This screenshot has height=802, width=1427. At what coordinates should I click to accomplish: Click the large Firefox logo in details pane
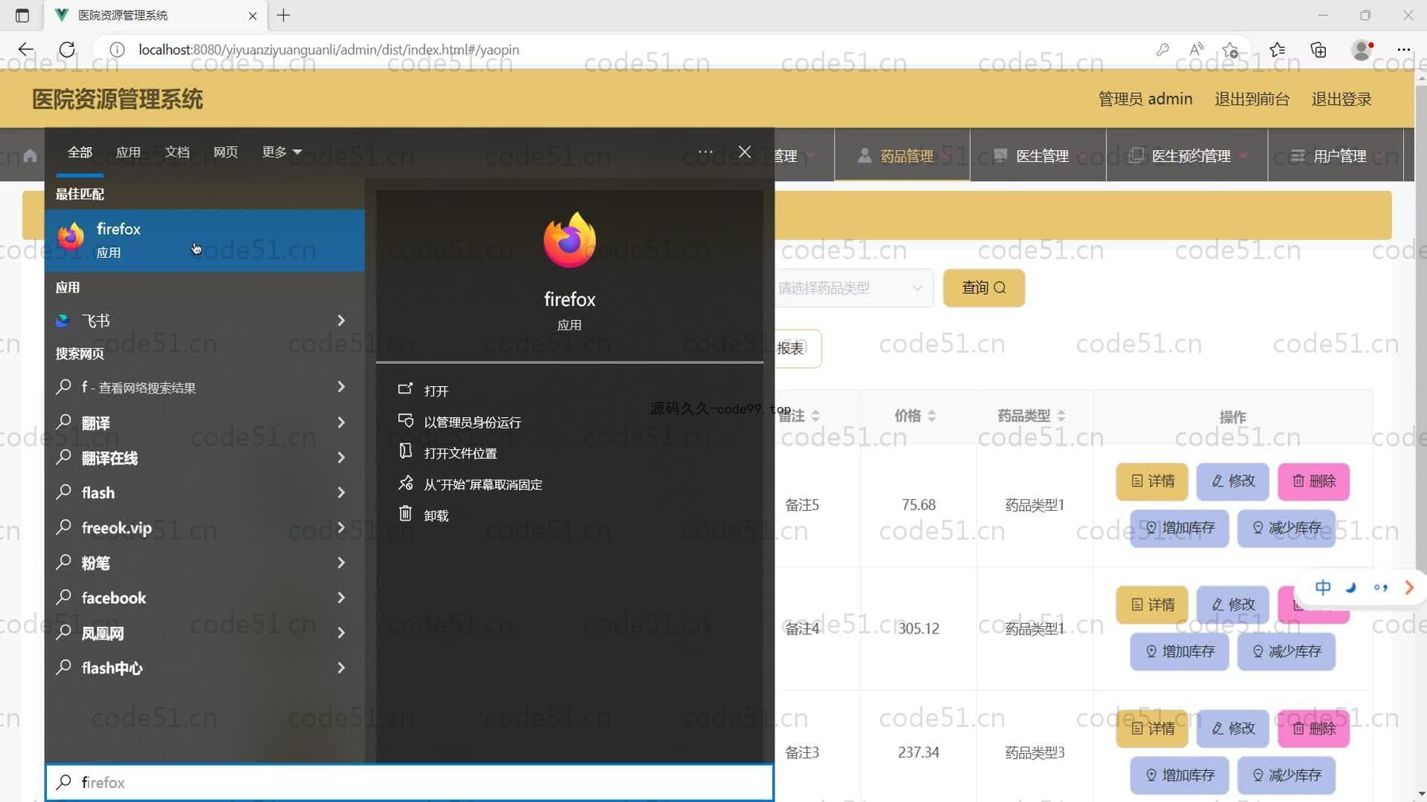pos(569,240)
